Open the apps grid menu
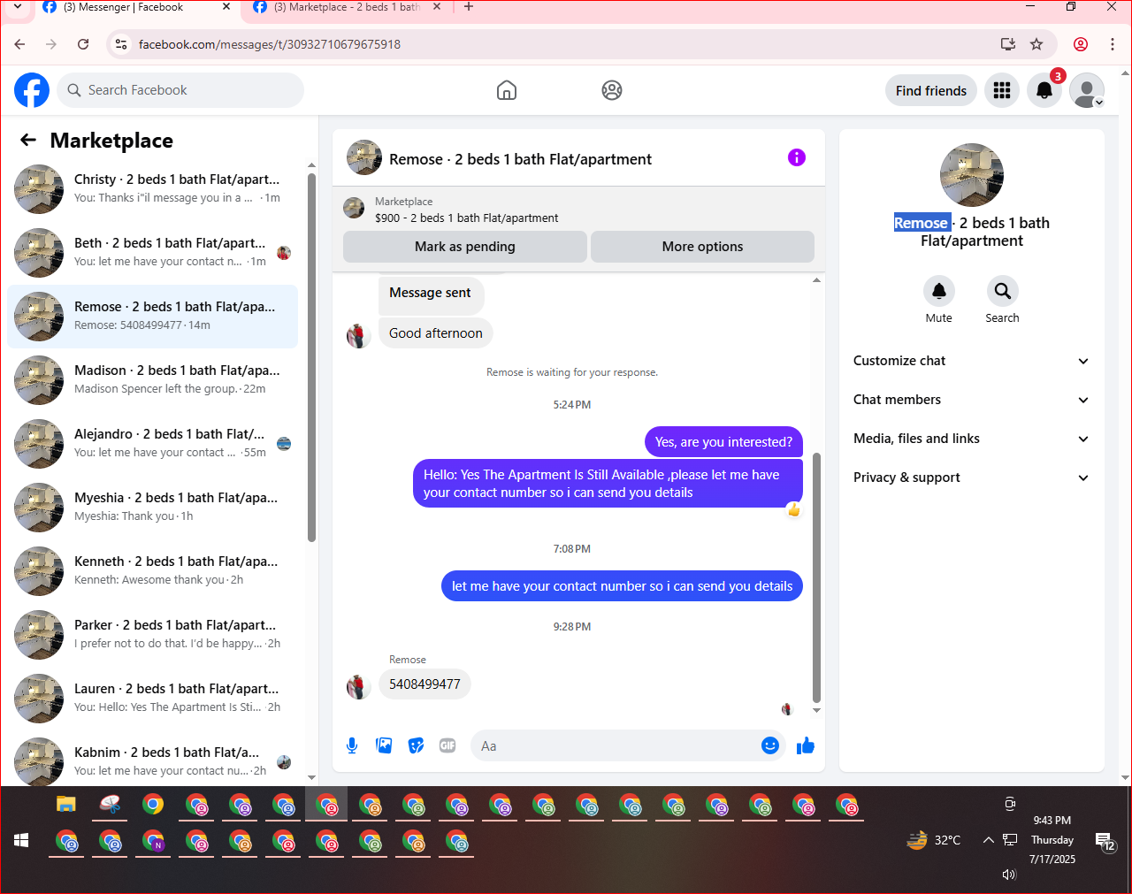 pos(1002,90)
